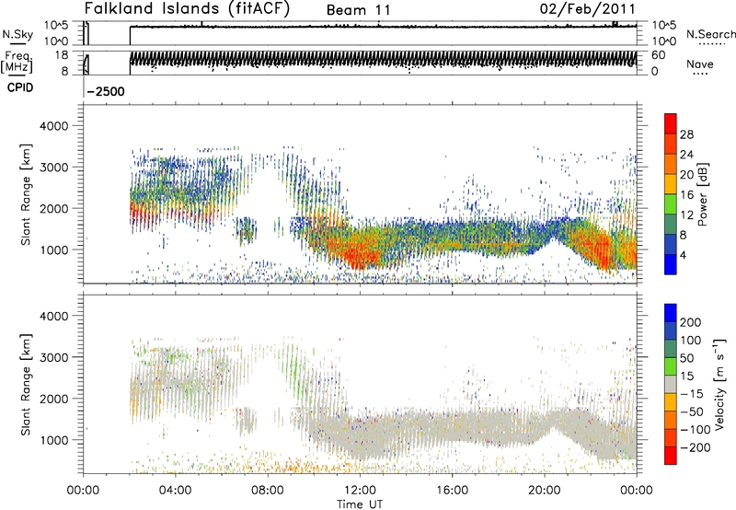Click the date '02/Feb/2011'
This screenshot has width=736, height=510.
click(587, 9)
